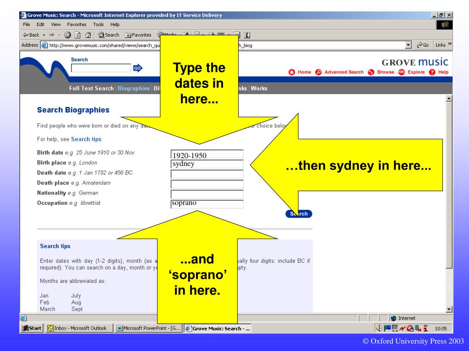469x351 pixels.
Task: Click the empty Death place field
Action: pyautogui.click(x=207, y=184)
